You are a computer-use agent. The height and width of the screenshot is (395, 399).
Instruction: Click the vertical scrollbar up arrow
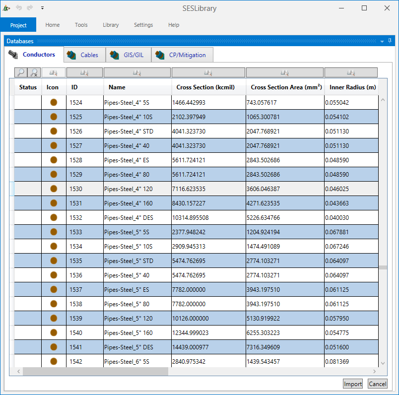(383, 100)
